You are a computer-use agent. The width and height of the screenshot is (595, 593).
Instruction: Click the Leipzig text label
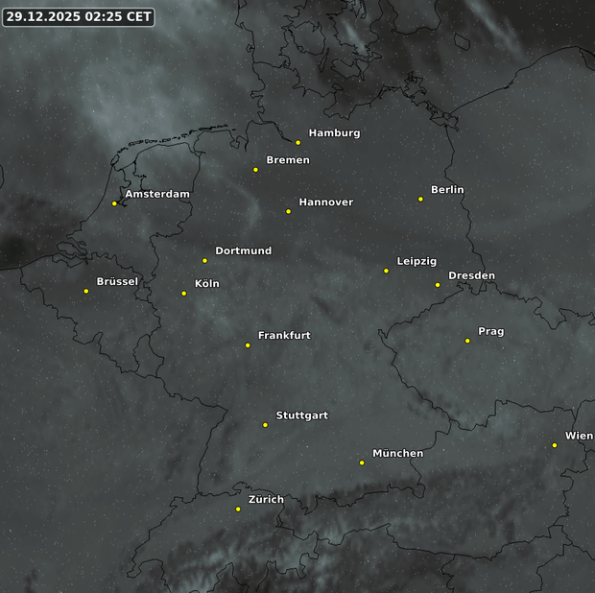pyautogui.click(x=416, y=261)
